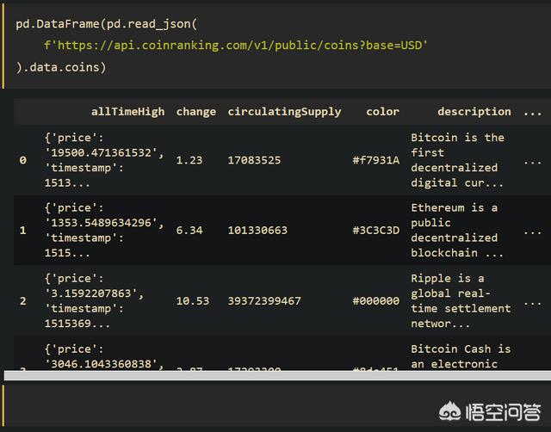Click the empty code cell below the output
551x432 pixels.
pyautogui.click(x=277, y=405)
